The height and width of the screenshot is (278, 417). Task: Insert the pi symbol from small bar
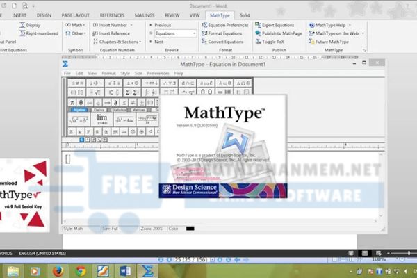[72, 102]
